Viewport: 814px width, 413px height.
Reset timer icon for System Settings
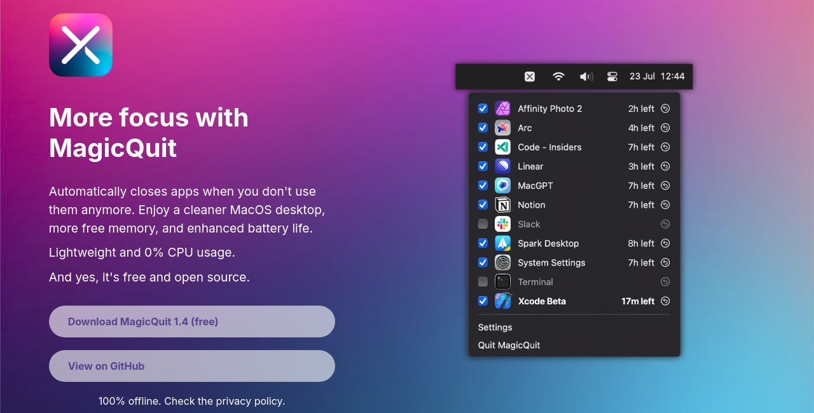665,262
